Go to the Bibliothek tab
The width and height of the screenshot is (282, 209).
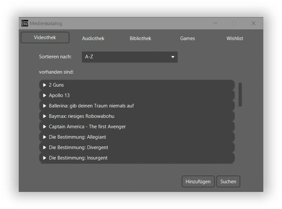pos(140,39)
